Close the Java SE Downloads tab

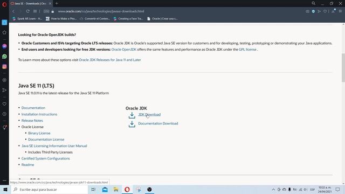coord(50,4)
